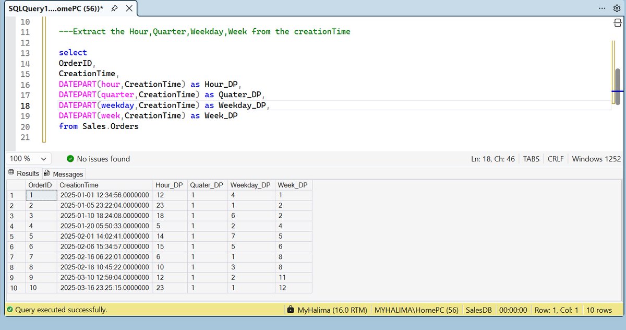Image resolution: width=626 pixels, height=330 pixels.
Task: Select the Quater_DP column header
Action: coord(207,185)
